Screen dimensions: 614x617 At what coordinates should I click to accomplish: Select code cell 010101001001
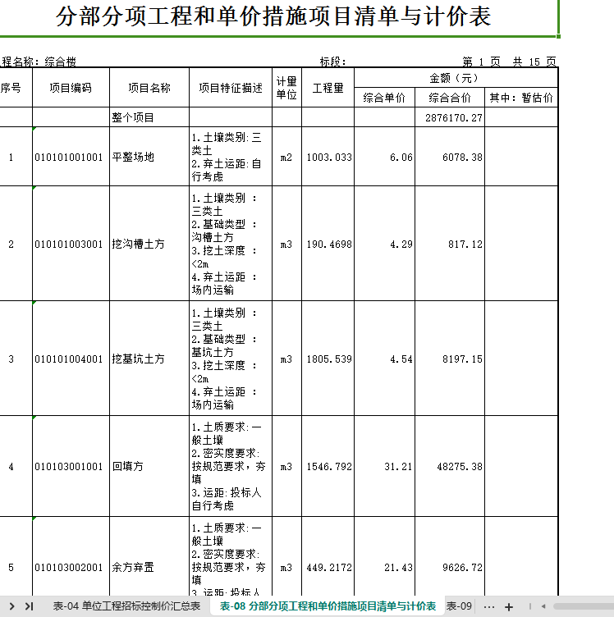pos(71,157)
